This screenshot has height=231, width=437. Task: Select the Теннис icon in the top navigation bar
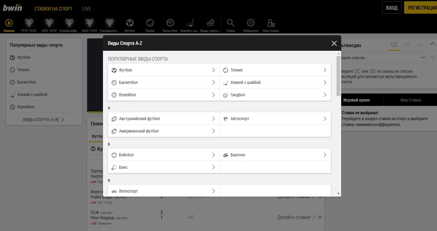click(x=150, y=23)
